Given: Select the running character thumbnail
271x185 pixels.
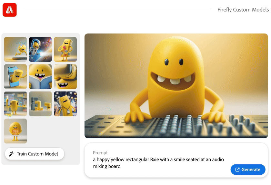Looking at the screenshot, I should (x=15, y=49).
